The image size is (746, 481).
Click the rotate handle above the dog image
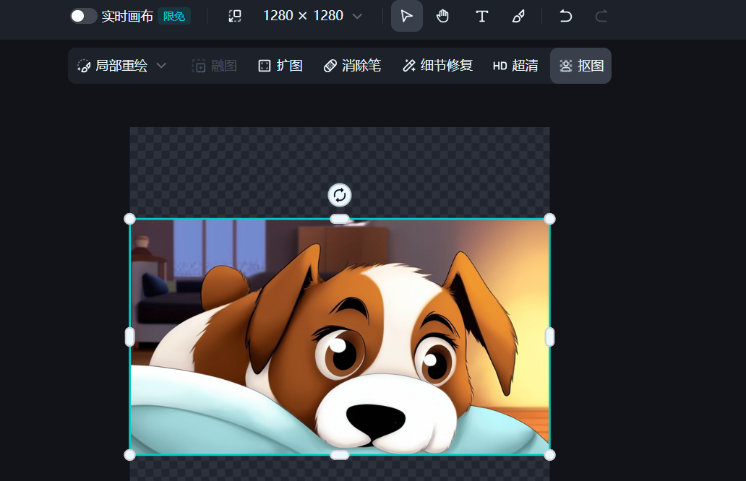pos(340,195)
